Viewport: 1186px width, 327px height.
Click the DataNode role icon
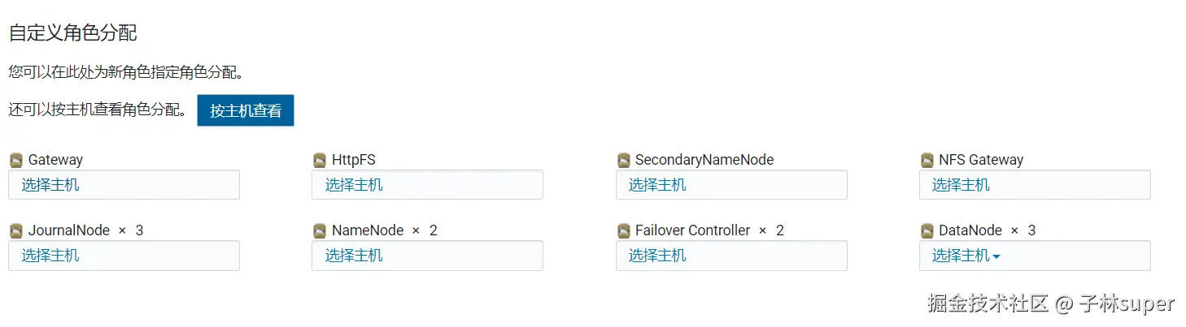tap(927, 231)
